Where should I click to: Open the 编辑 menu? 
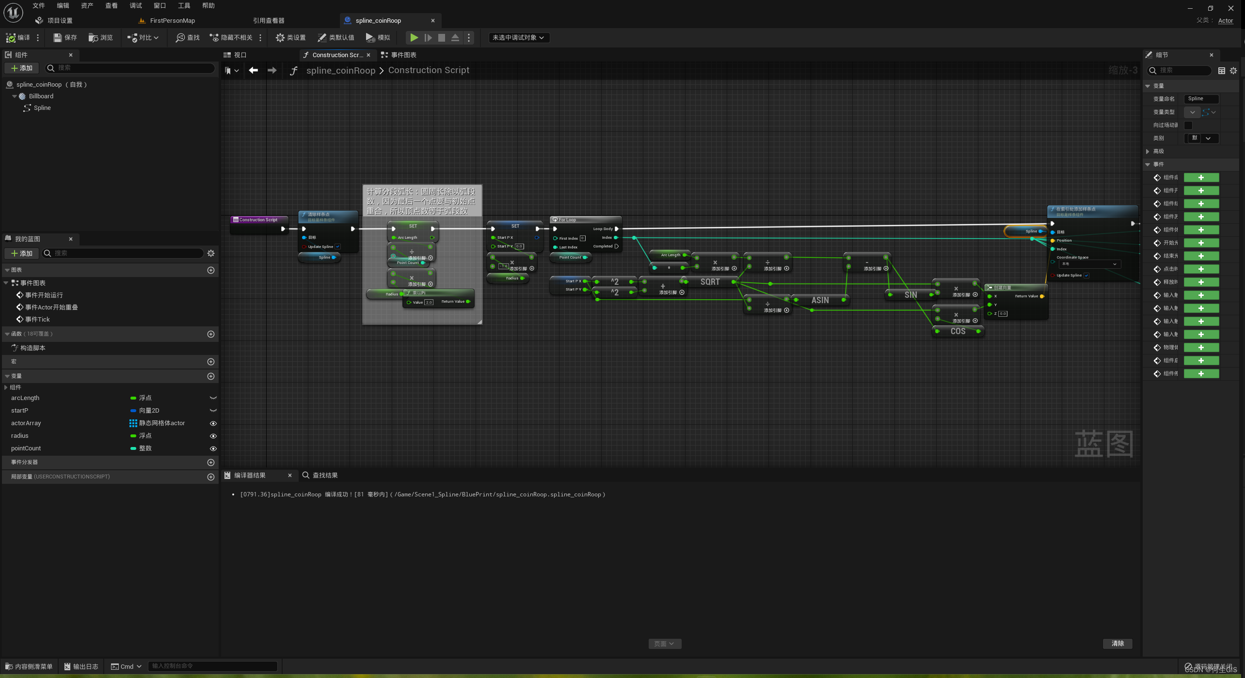63,5
